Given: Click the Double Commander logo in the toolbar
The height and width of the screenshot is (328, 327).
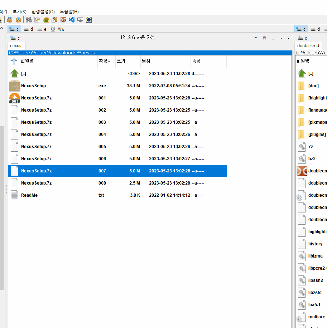Looking at the screenshot, I should coord(63,20).
